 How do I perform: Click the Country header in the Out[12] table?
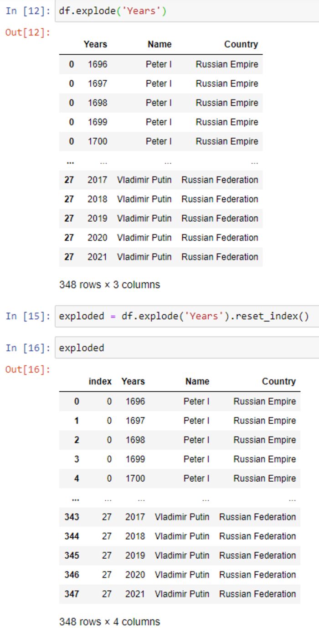pos(241,44)
